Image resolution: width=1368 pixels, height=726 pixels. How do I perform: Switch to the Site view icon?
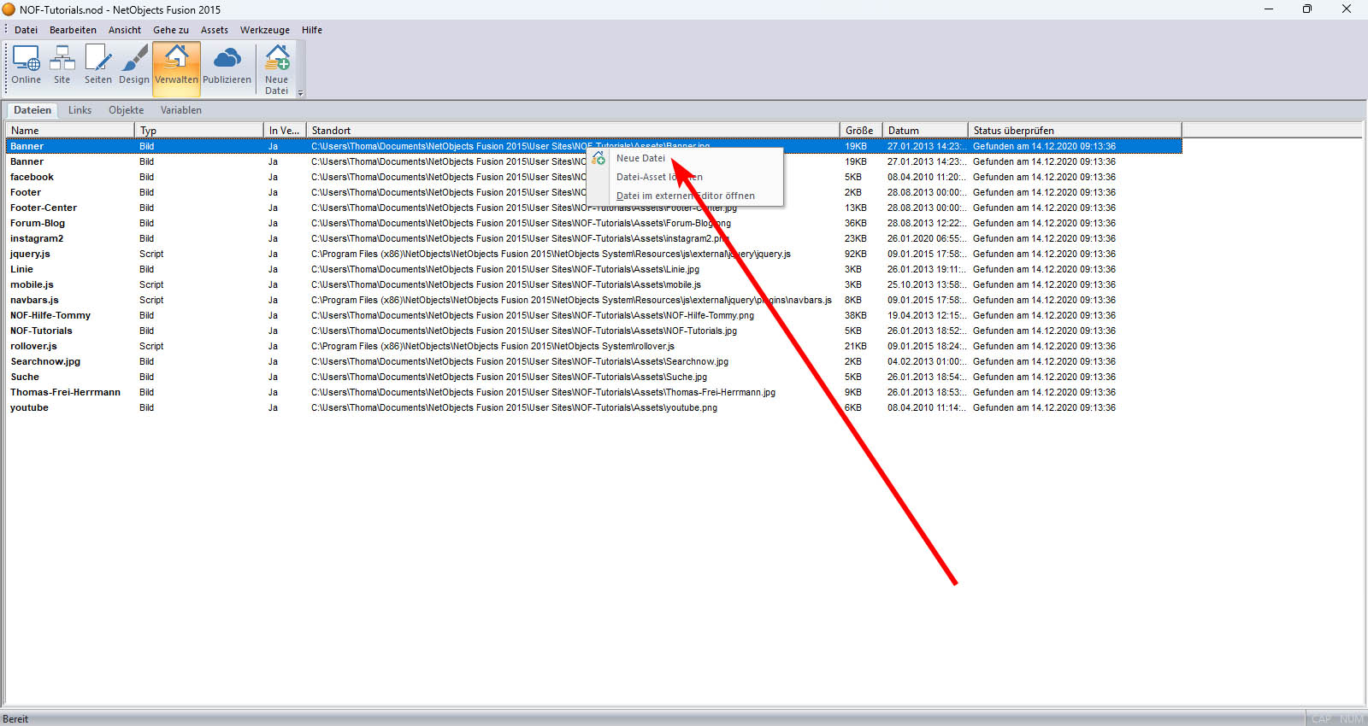coord(62,65)
